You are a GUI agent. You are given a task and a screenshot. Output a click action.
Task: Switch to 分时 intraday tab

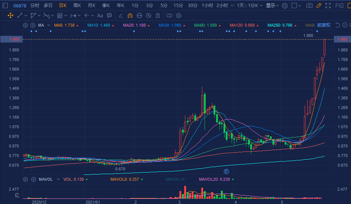point(35,6)
